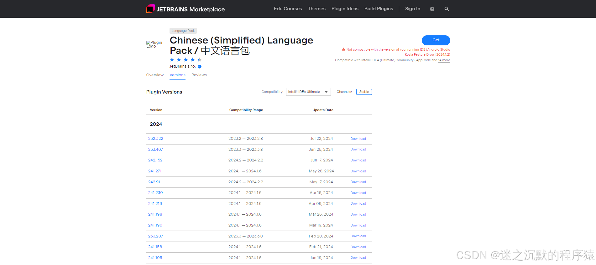
Task: Click Sign In in the header
Action: 412,9
